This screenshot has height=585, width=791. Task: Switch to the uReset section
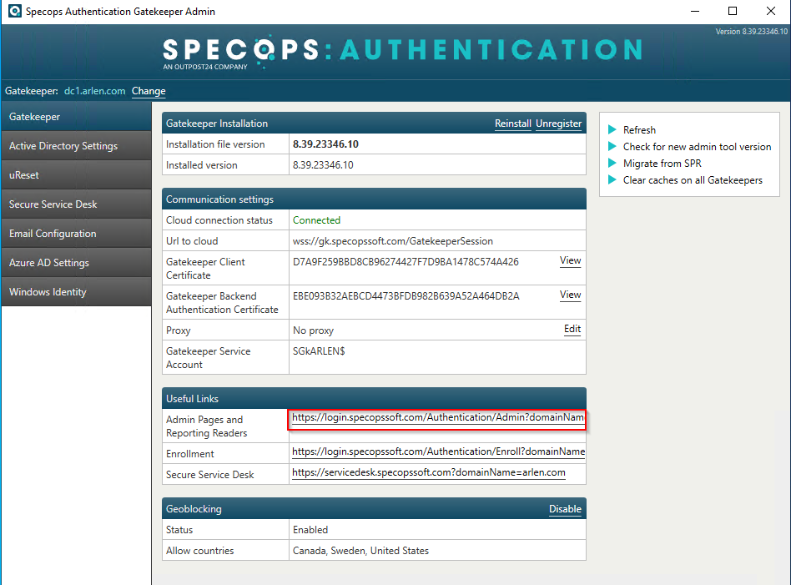(76, 175)
